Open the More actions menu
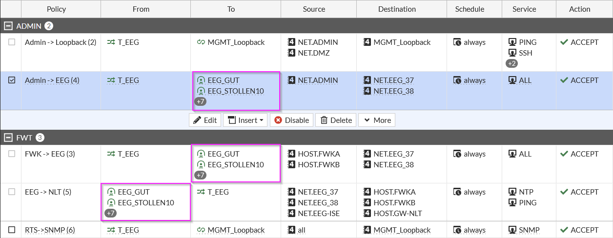The width and height of the screenshot is (613, 238). pyautogui.click(x=376, y=120)
